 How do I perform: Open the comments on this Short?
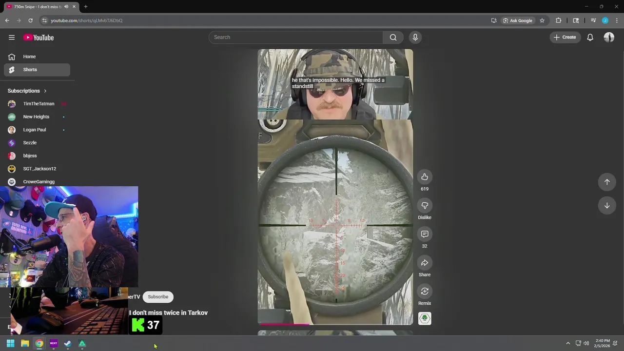[425, 234]
